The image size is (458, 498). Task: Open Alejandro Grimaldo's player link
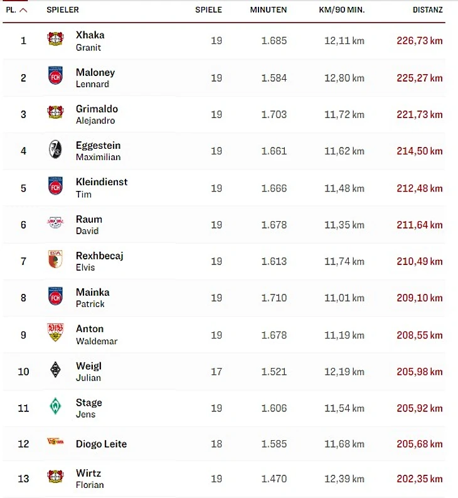pyautogui.click(x=97, y=114)
